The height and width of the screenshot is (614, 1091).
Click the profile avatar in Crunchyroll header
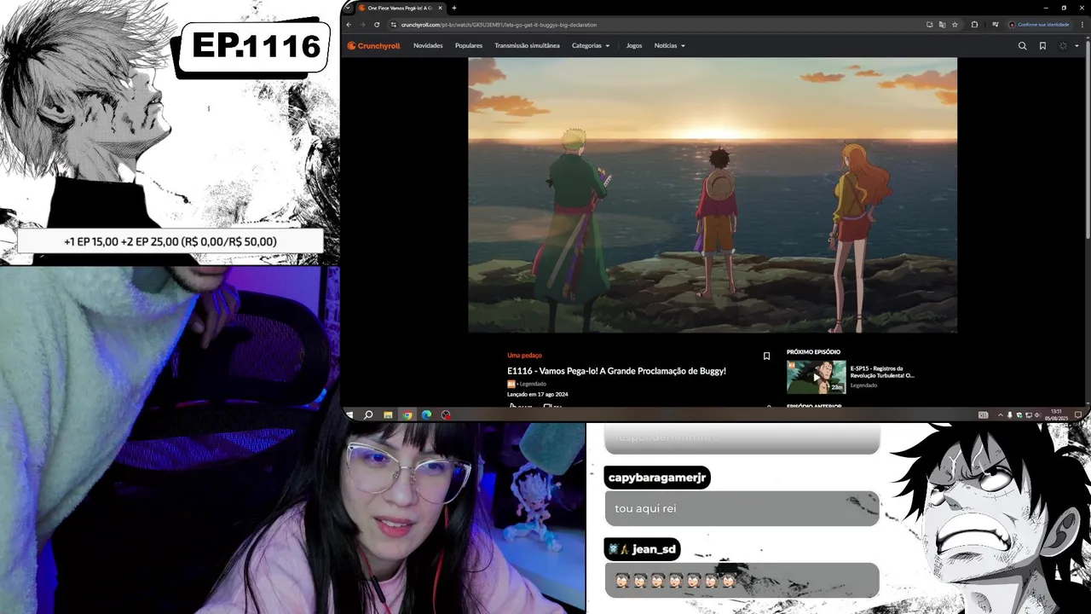pos(1063,46)
